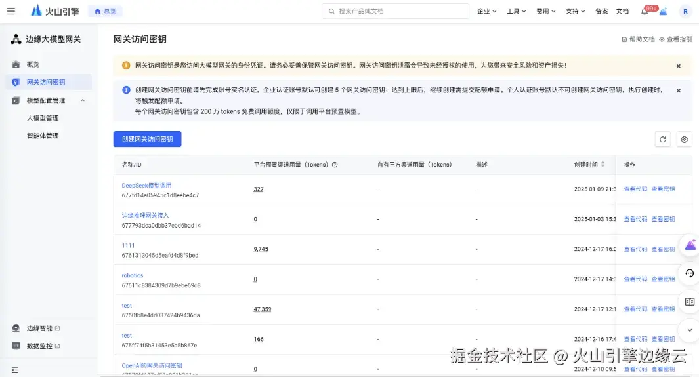
Task: Click the 搜索产品或文档 search field
Action: click(395, 11)
